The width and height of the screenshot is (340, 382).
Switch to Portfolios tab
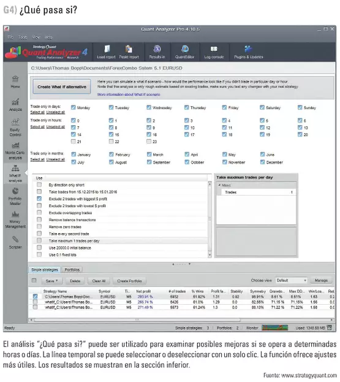[x=72, y=270]
